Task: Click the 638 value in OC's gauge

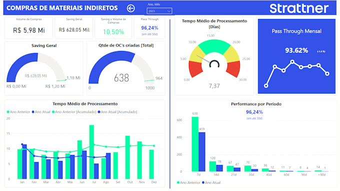Action: point(121,78)
